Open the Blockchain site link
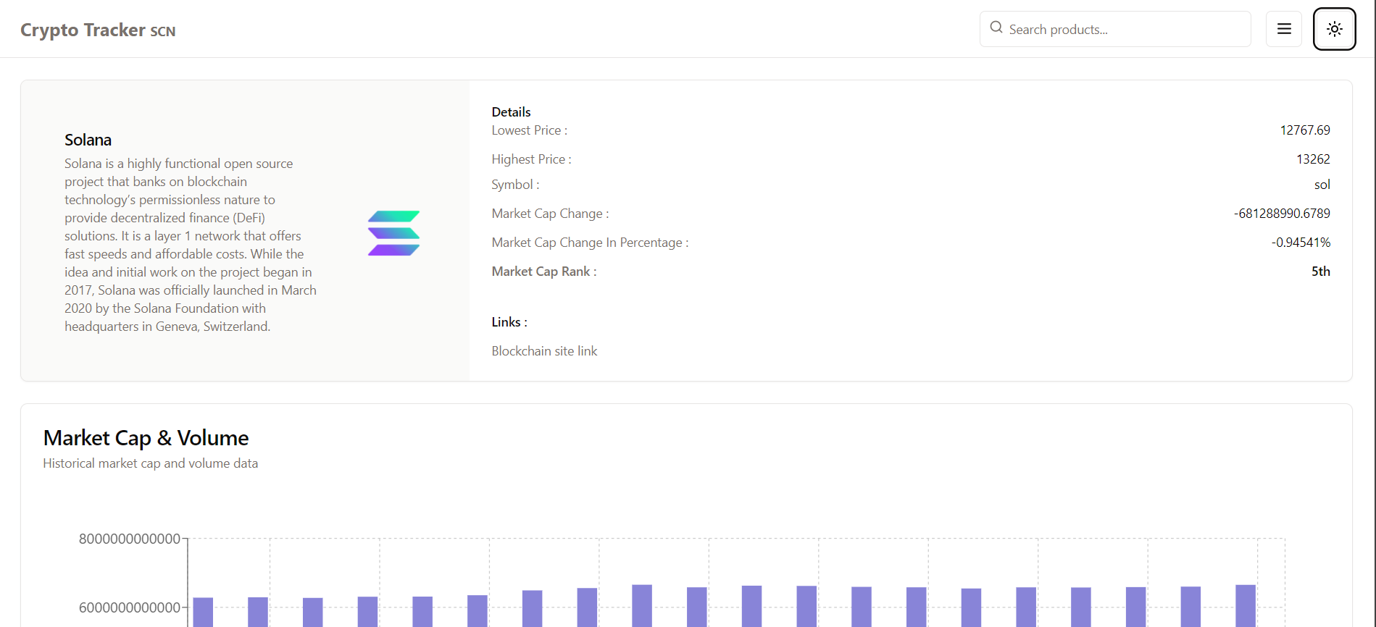Image resolution: width=1376 pixels, height=627 pixels. click(544, 351)
